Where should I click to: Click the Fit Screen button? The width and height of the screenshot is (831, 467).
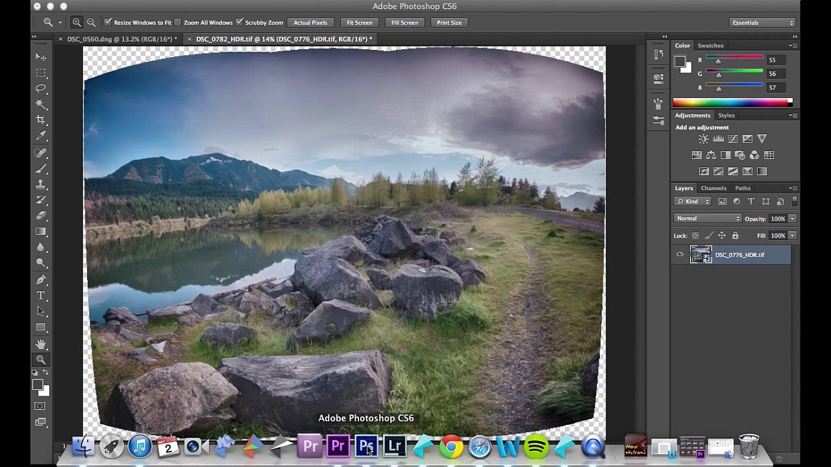(360, 23)
